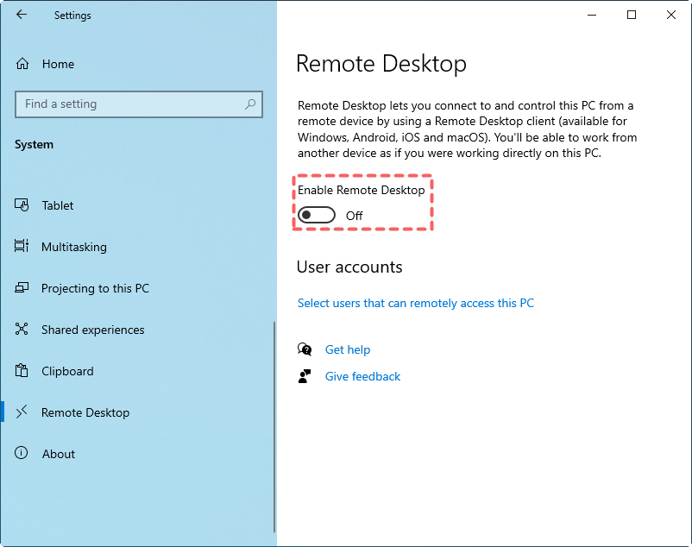This screenshot has height=547, width=692.
Task: Click the Clipboard icon in sidebar
Action: 22,371
